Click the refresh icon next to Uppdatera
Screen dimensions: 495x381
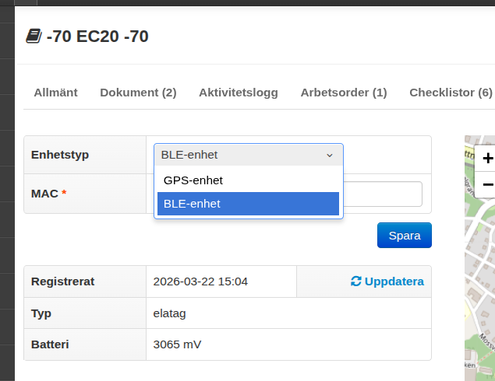pyautogui.click(x=356, y=281)
